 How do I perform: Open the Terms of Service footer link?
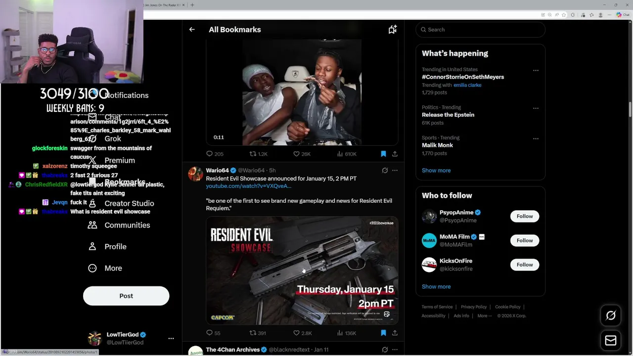click(437, 307)
